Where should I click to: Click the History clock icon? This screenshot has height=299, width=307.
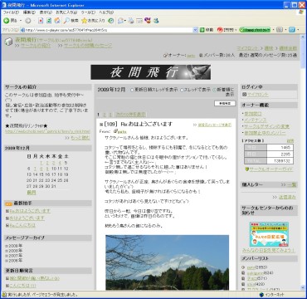(111, 21)
